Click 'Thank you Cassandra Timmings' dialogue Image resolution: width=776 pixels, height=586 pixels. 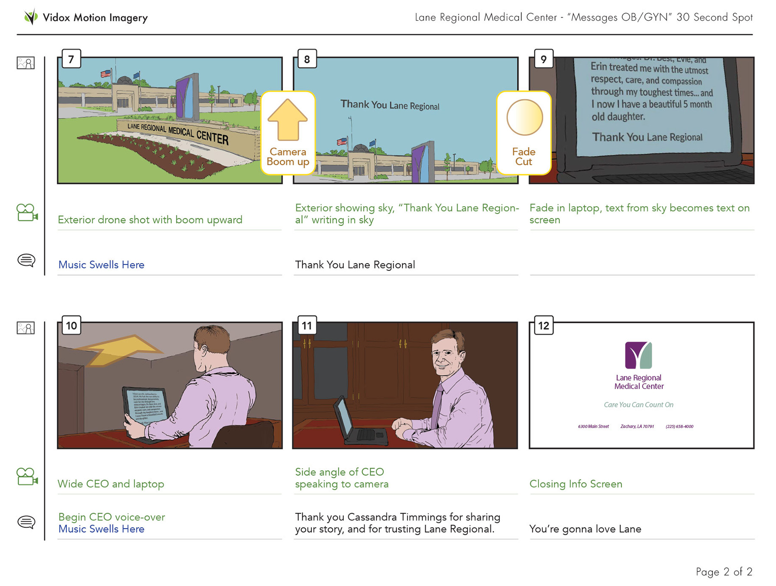point(397,523)
